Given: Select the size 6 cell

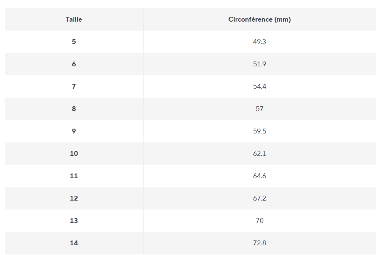Looking at the screenshot, I should pyautogui.click(x=74, y=64).
